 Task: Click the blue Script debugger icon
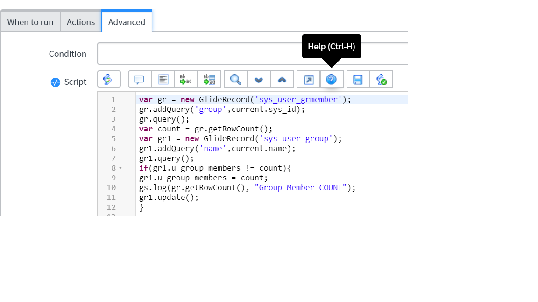pos(55,82)
